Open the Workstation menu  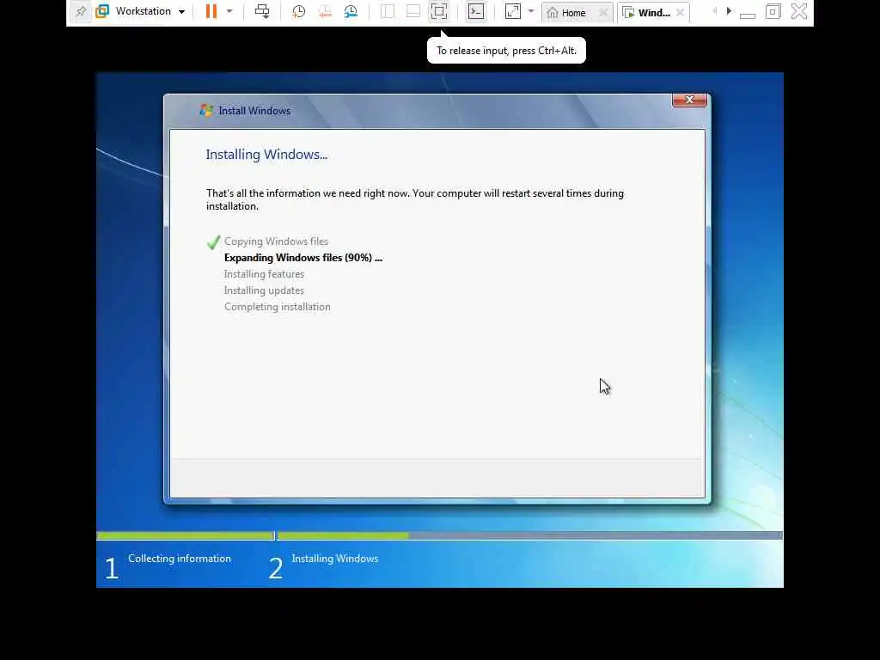point(150,11)
